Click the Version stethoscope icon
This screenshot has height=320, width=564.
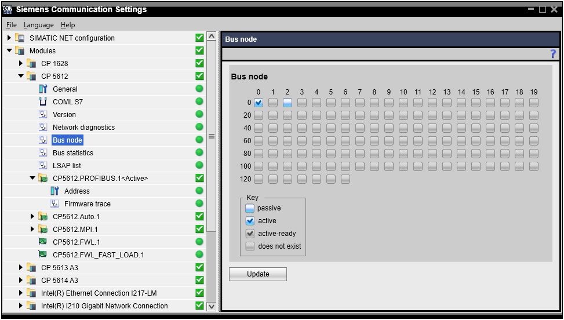coord(43,114)
